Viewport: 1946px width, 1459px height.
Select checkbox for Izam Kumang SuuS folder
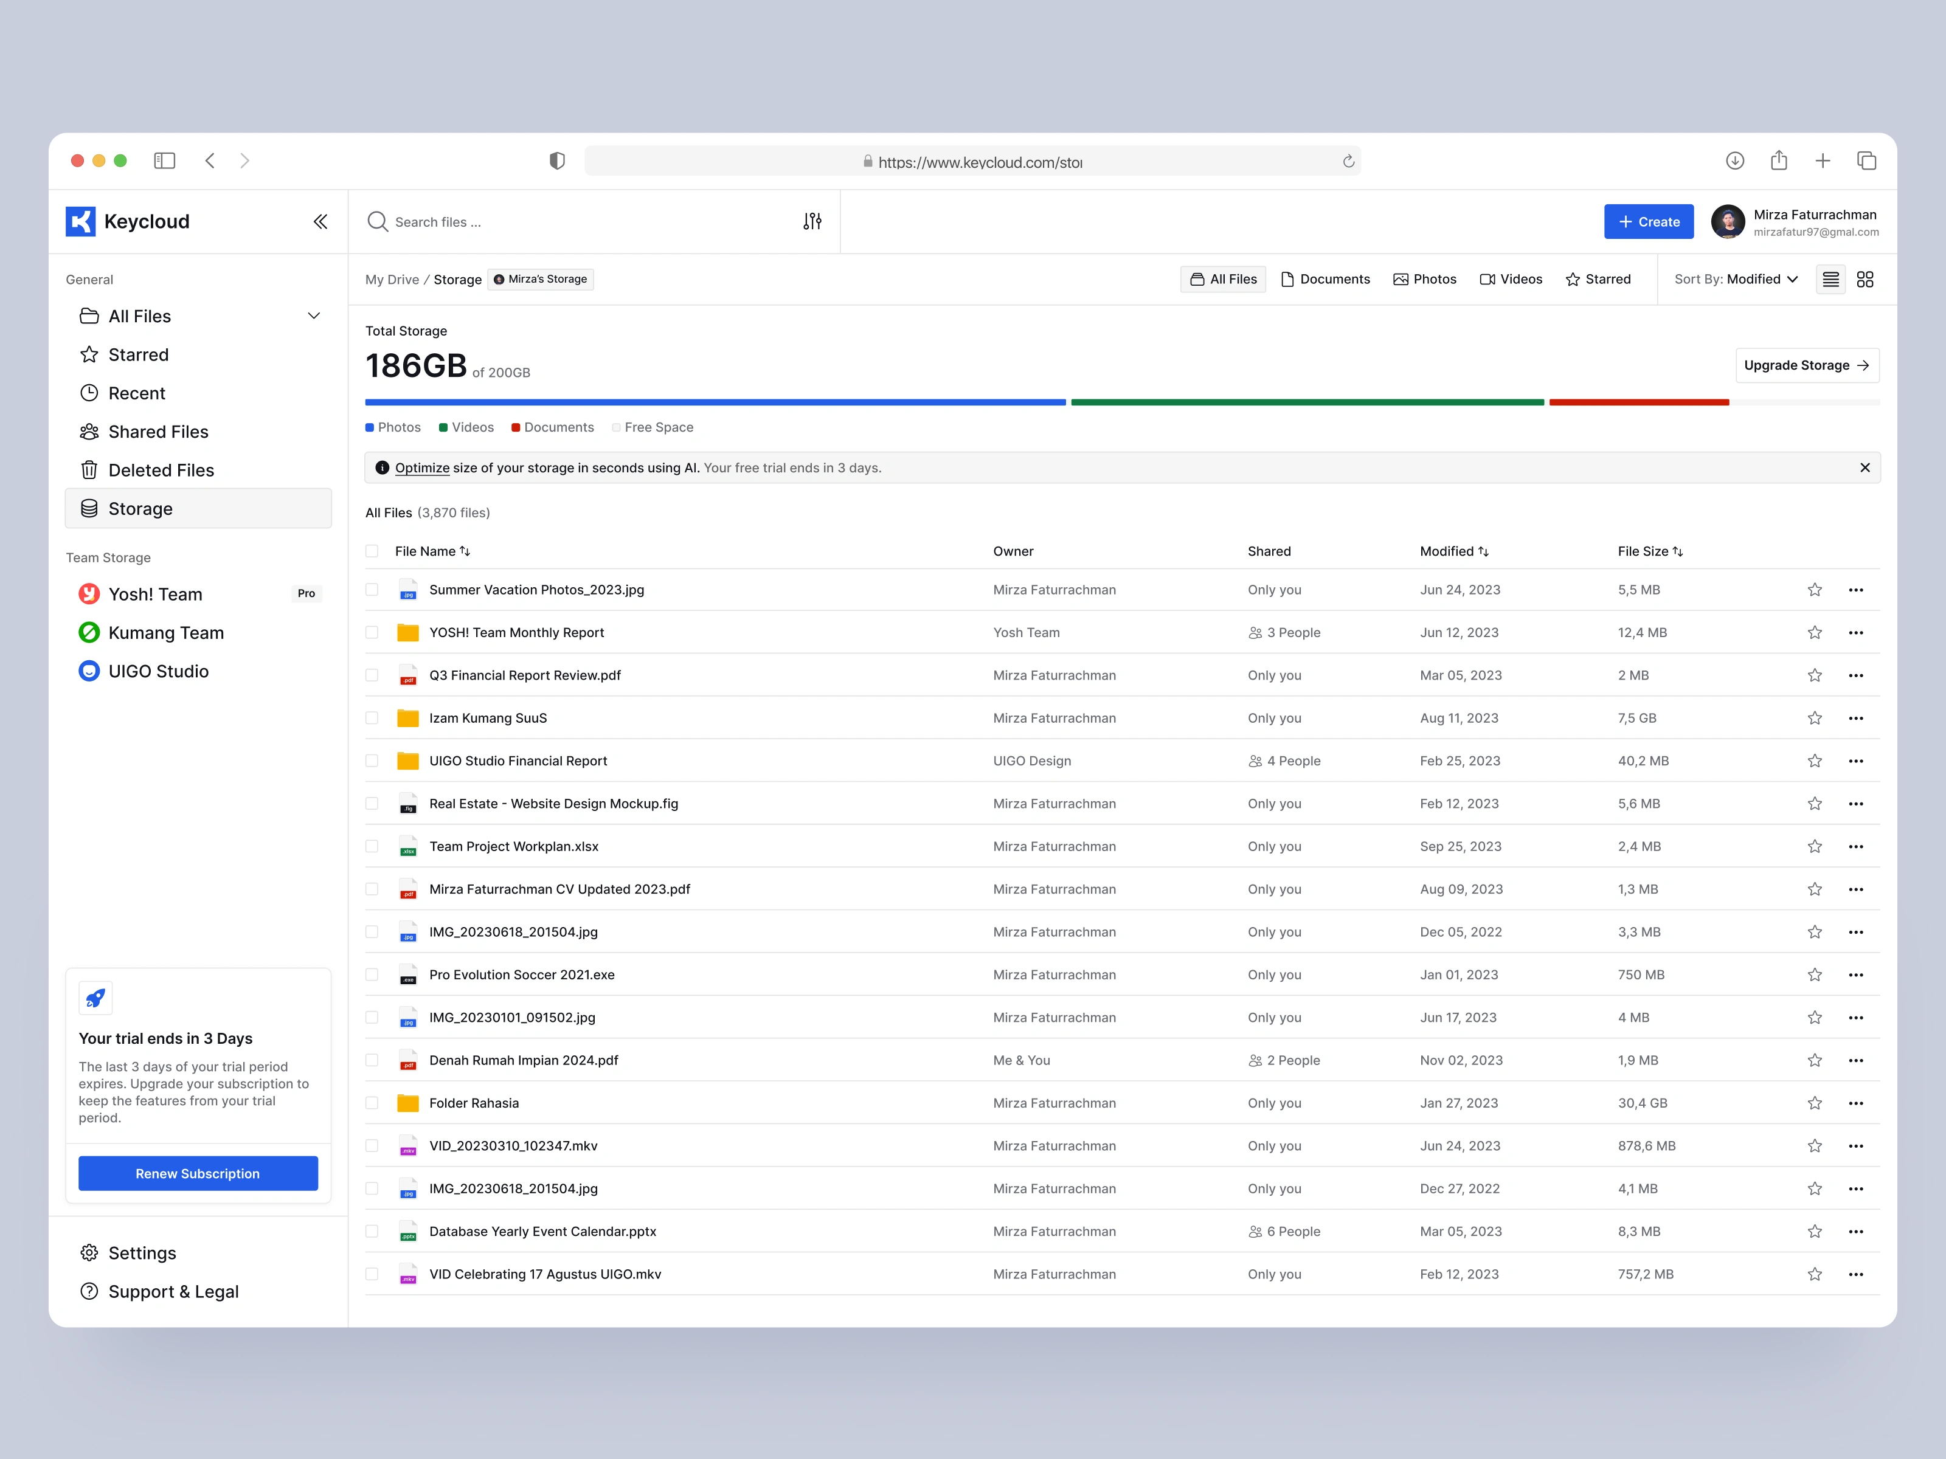[372, 719]
